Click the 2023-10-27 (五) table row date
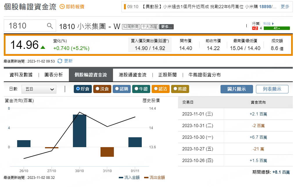 (198, 149)
